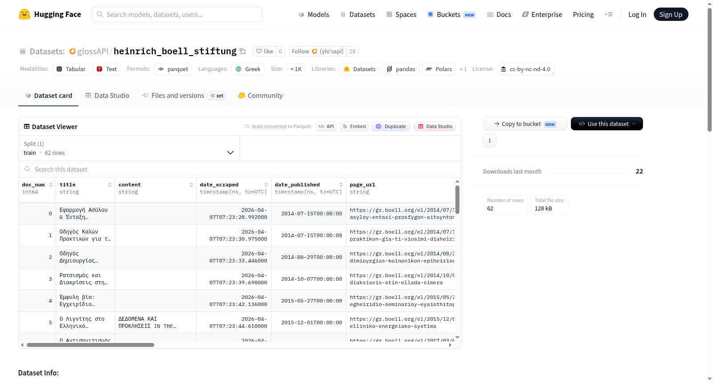713x383 pixels.
Task: Sort by date_scraped column arrows
Action: click(266, 185)
